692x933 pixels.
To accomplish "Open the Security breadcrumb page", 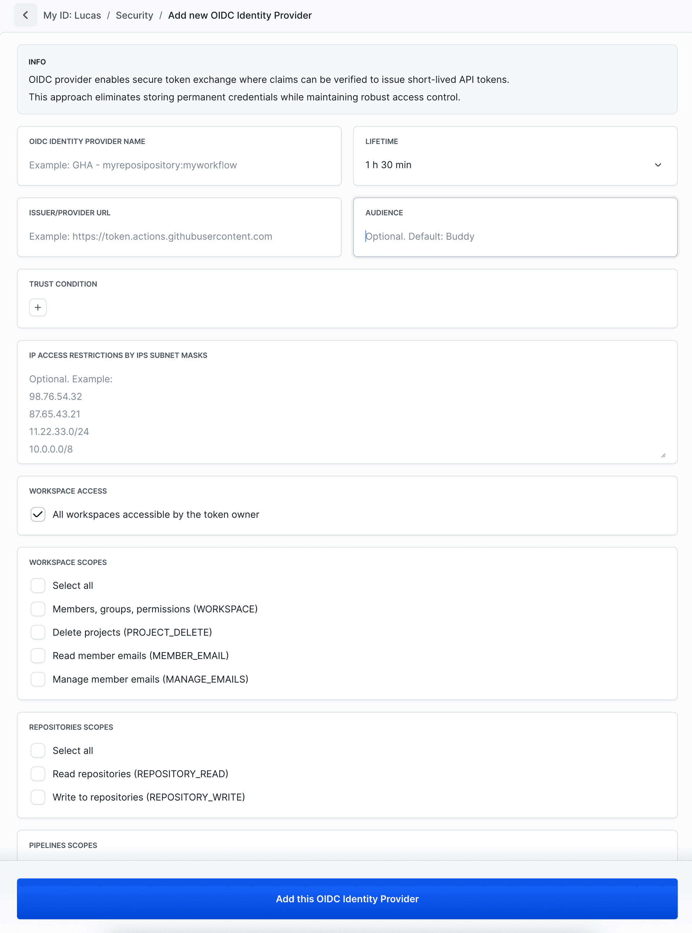I will tap(134, 15).
